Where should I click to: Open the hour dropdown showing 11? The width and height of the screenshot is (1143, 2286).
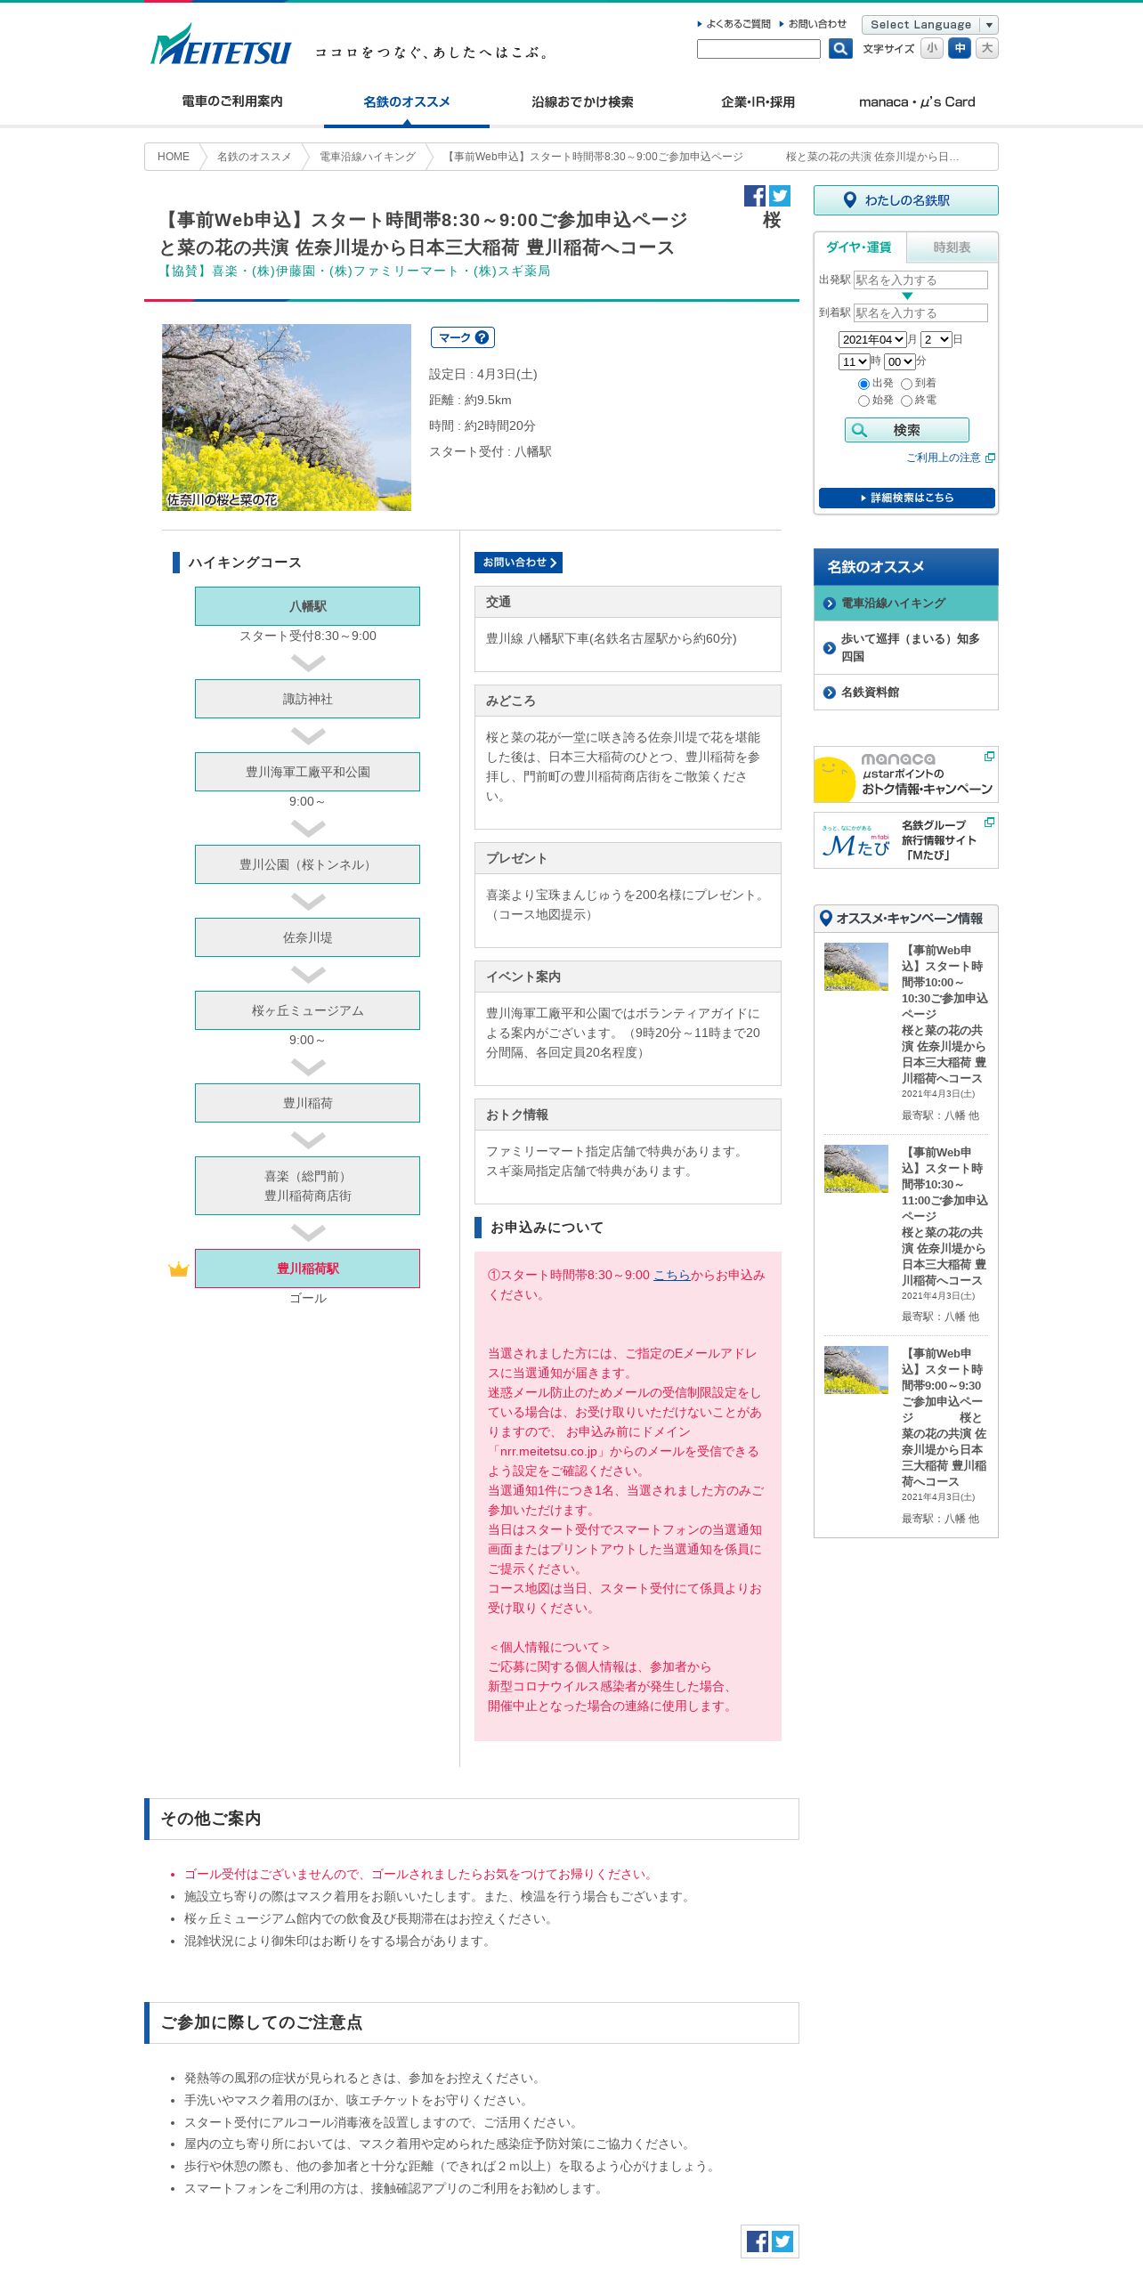tap(855, 361)
